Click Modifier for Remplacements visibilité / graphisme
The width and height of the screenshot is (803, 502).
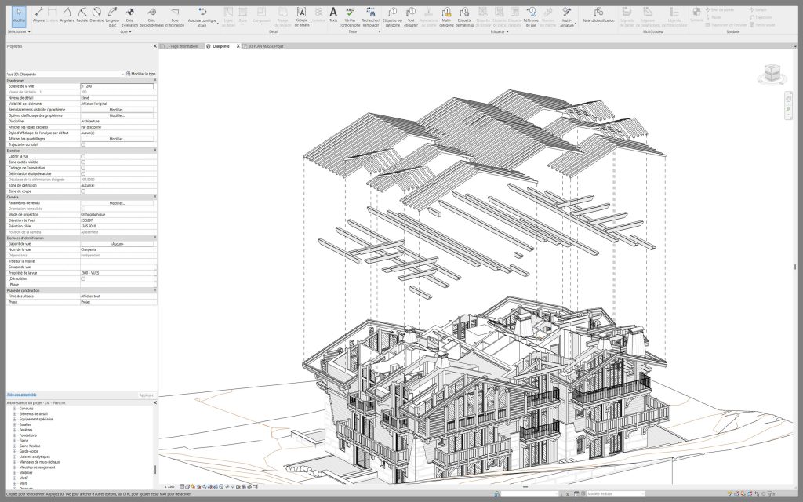click(x=117, y=109)
